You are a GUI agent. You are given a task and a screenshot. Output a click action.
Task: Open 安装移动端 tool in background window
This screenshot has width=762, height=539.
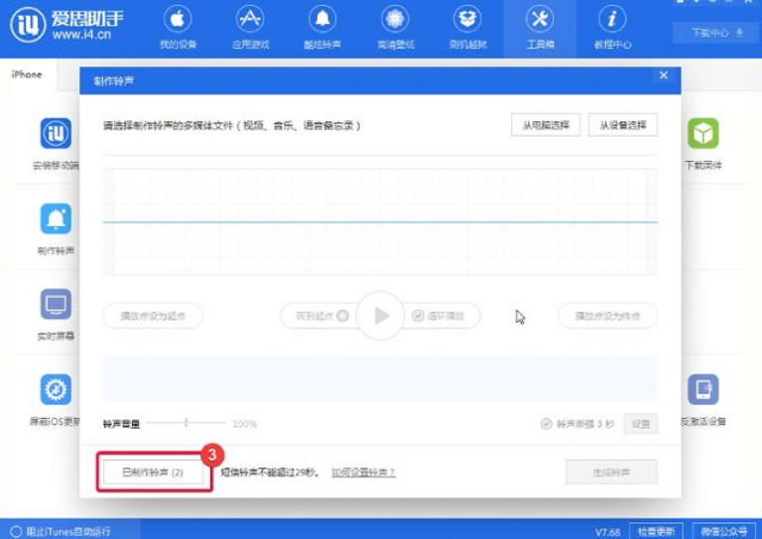(x=56, y=144)
